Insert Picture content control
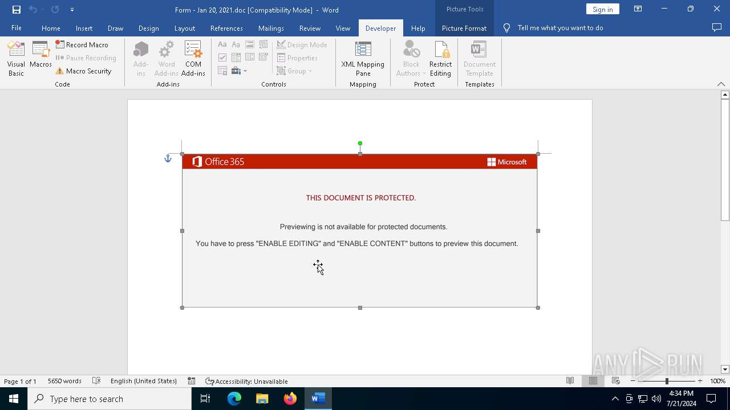This screenshot has height=410, width=730. click(250, 44)
